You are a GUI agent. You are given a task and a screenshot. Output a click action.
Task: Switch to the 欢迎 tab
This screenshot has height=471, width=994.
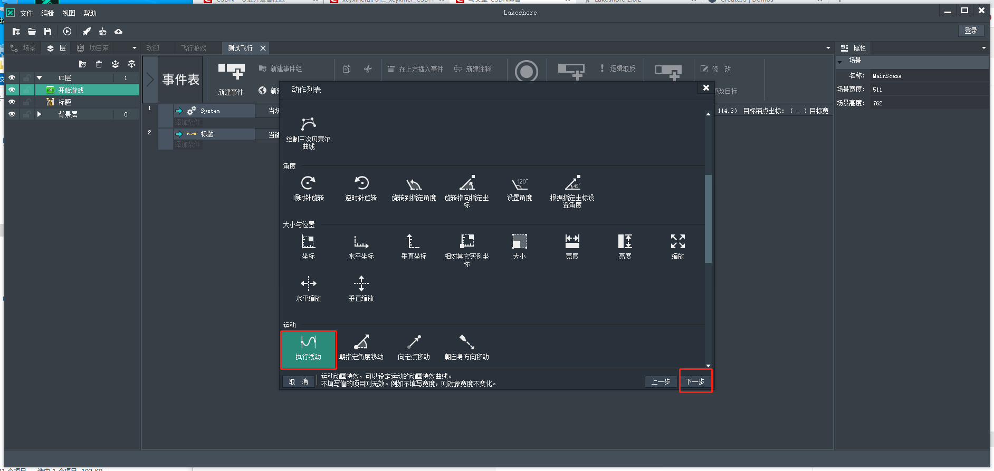coord(152,48)
